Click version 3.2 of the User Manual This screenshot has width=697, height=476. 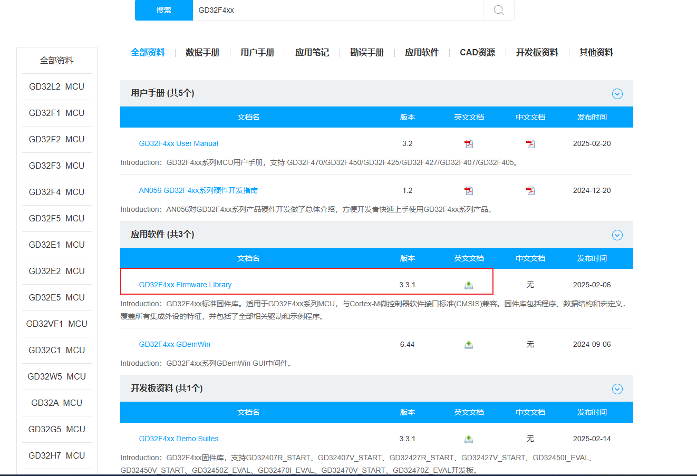pyautogui.click(x=408, y=143)
